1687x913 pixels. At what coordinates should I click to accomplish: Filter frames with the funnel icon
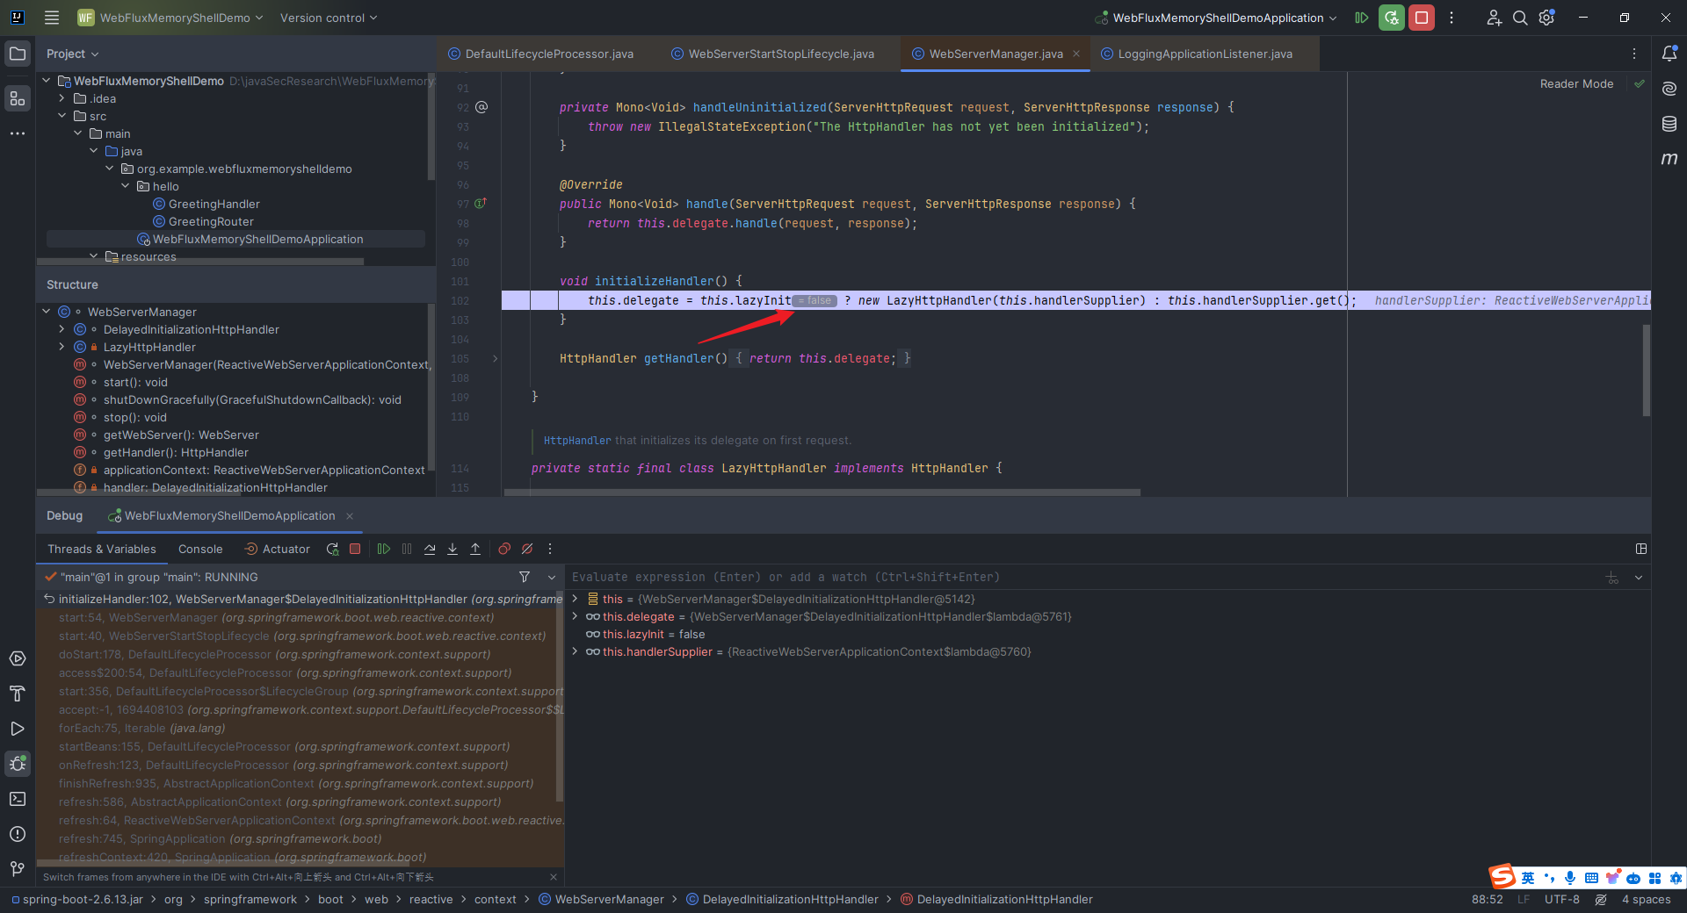coord(525,577)
